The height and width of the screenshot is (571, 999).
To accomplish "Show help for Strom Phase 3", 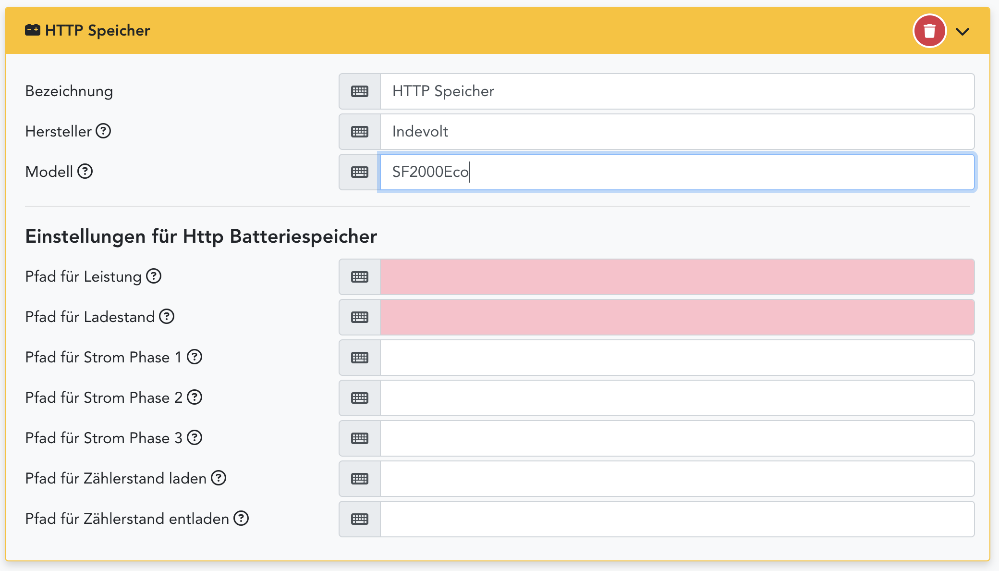I will 195,437.
